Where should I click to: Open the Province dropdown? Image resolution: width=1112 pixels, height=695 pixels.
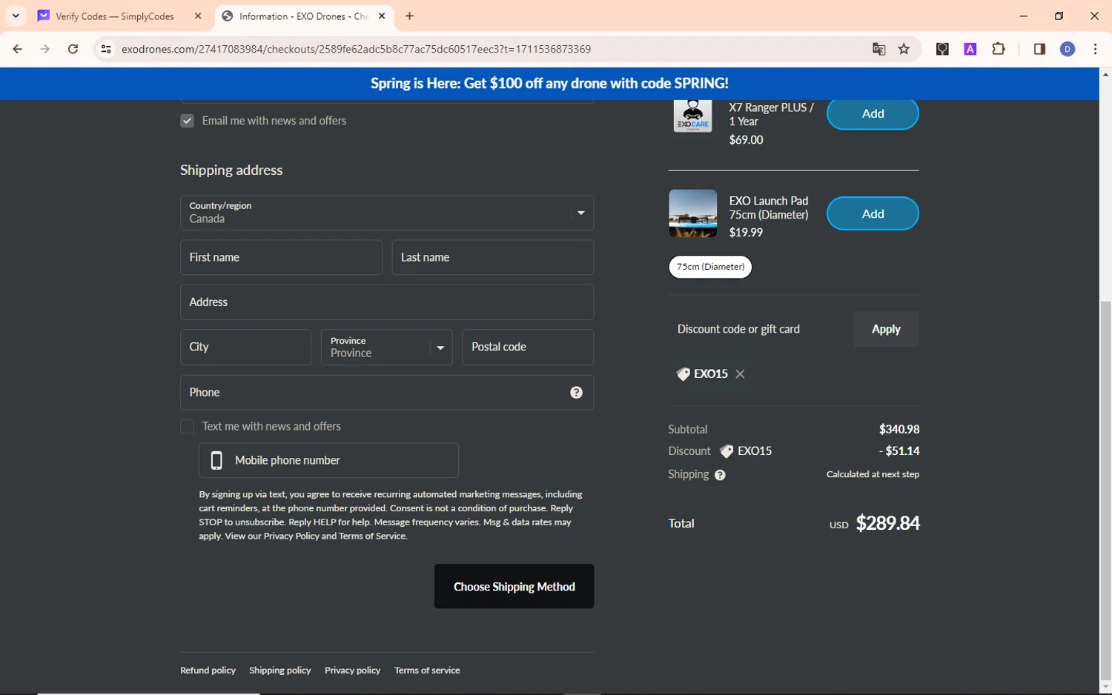coord(387,347)
